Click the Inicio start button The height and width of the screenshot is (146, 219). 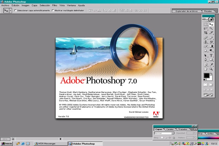click(x=7, y=144)
